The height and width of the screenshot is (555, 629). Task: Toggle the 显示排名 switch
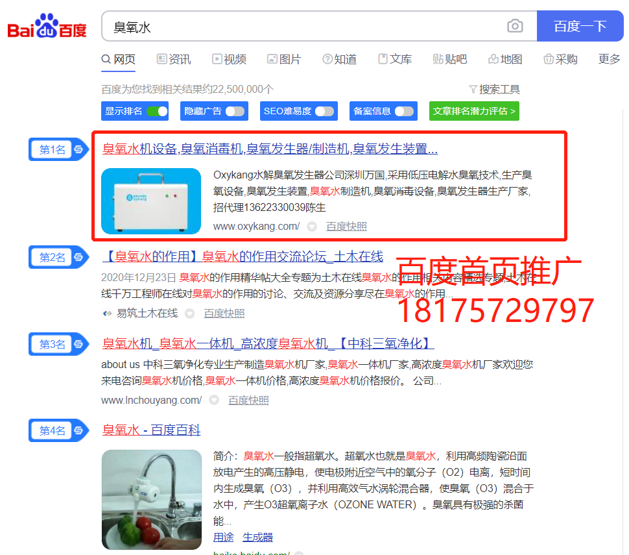(x=157, y=111)
